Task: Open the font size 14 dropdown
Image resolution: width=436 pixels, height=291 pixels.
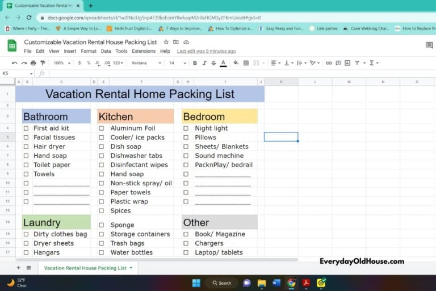Action: pos(177,63)
